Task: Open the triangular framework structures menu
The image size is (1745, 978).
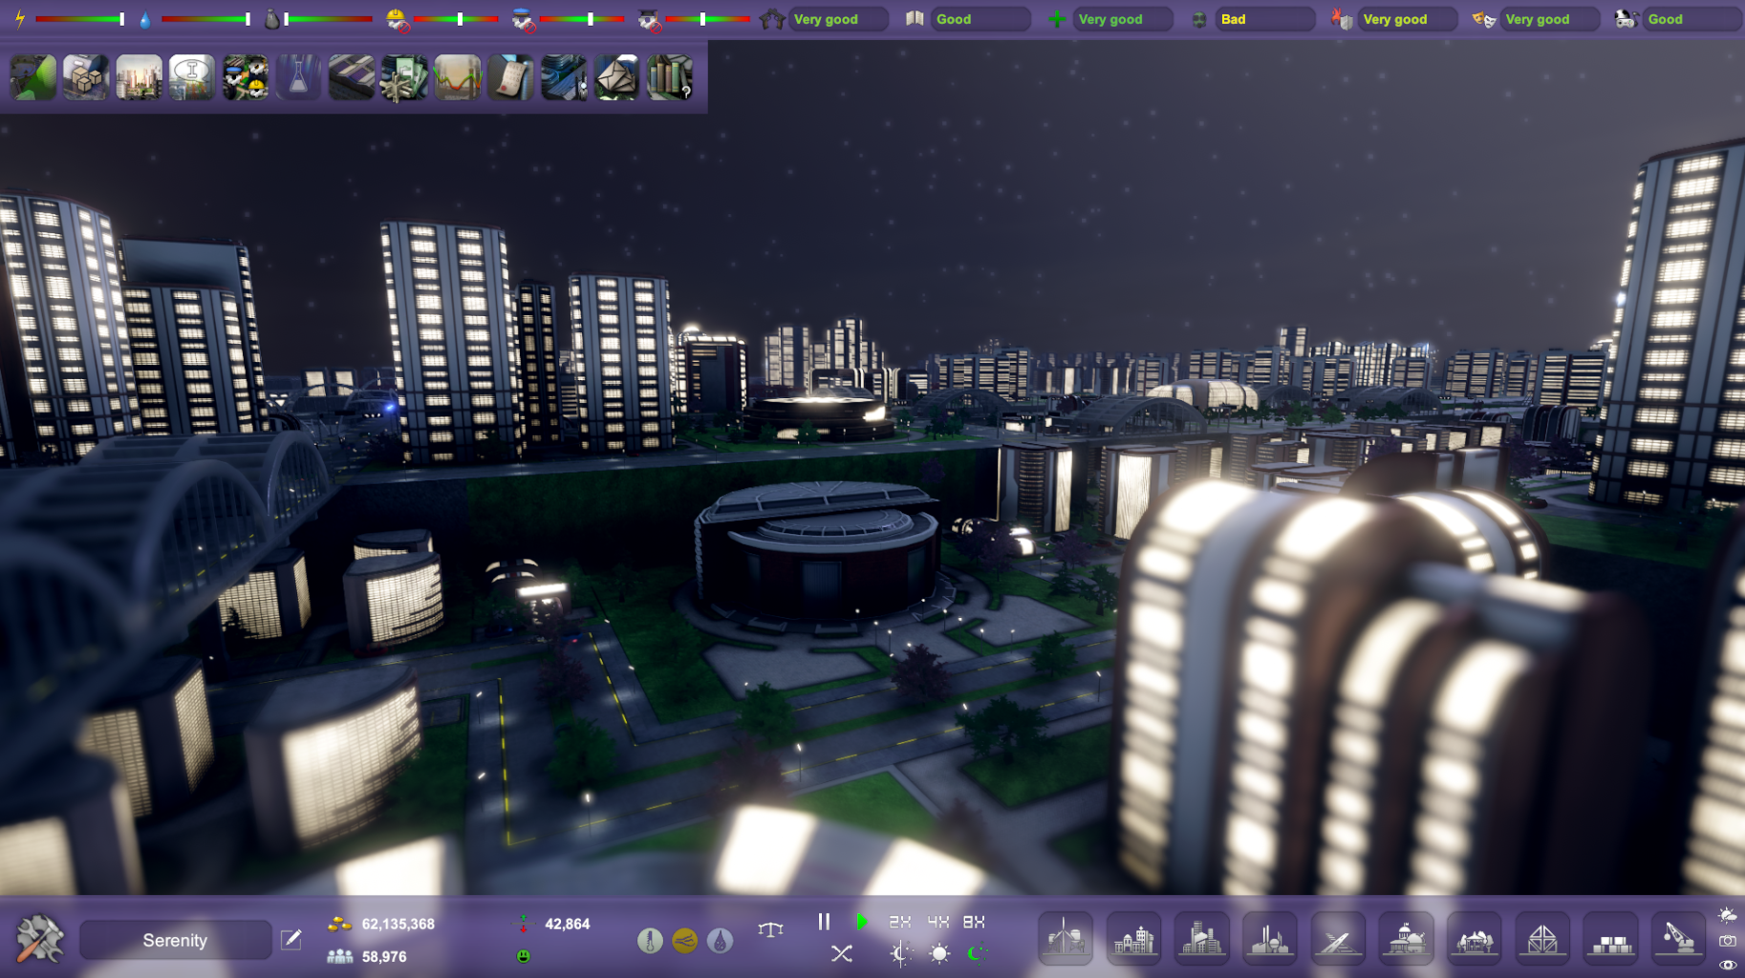Action: [1542, 938]
